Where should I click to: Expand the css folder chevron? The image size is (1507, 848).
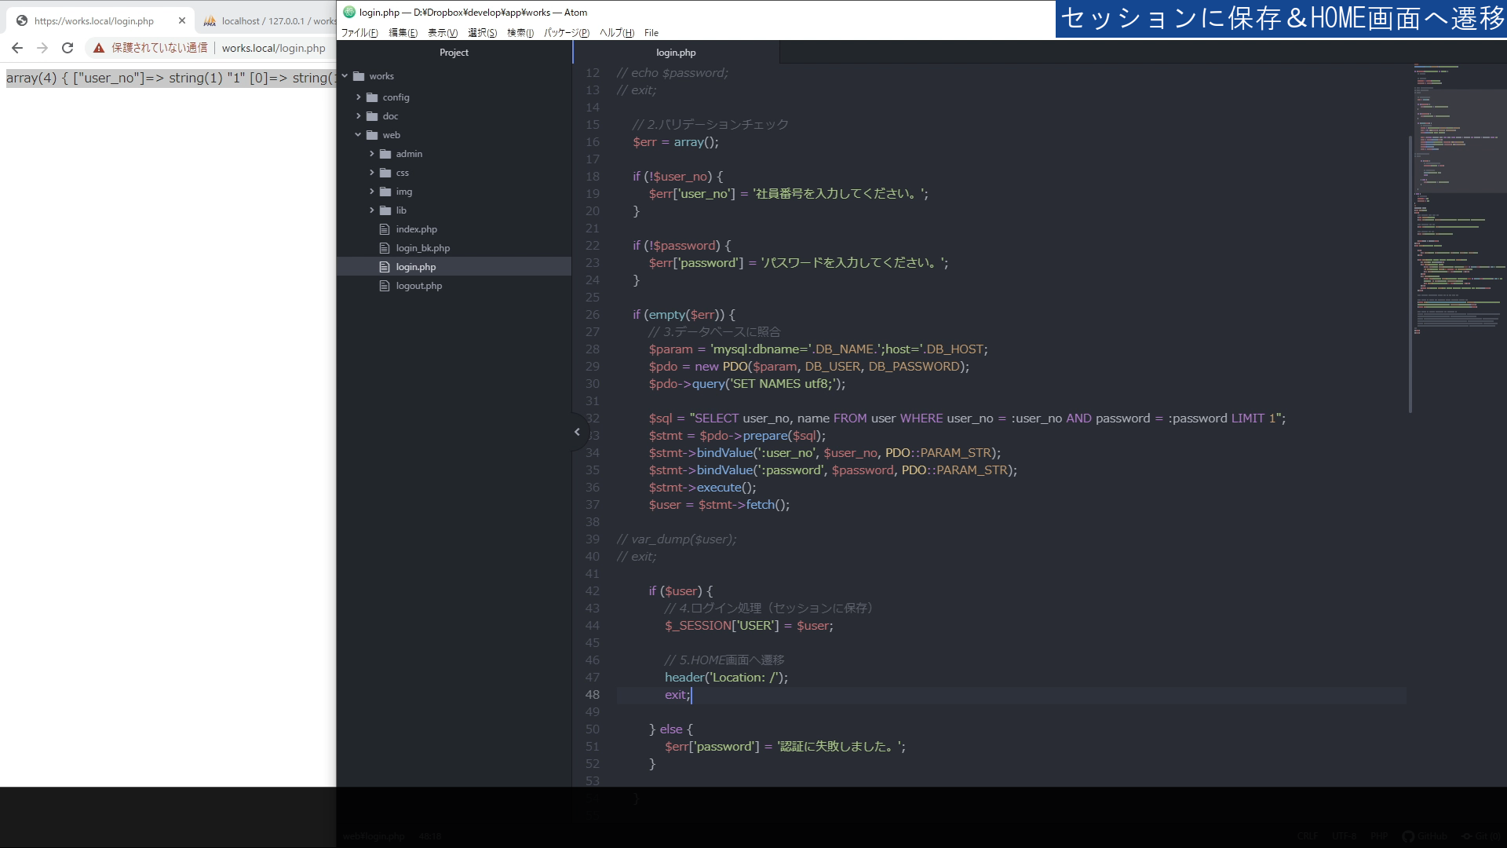pyautogui.click(x=372, y=173)
